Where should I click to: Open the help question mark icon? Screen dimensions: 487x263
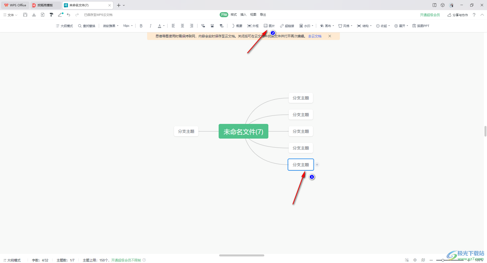[x=474, y=15]
